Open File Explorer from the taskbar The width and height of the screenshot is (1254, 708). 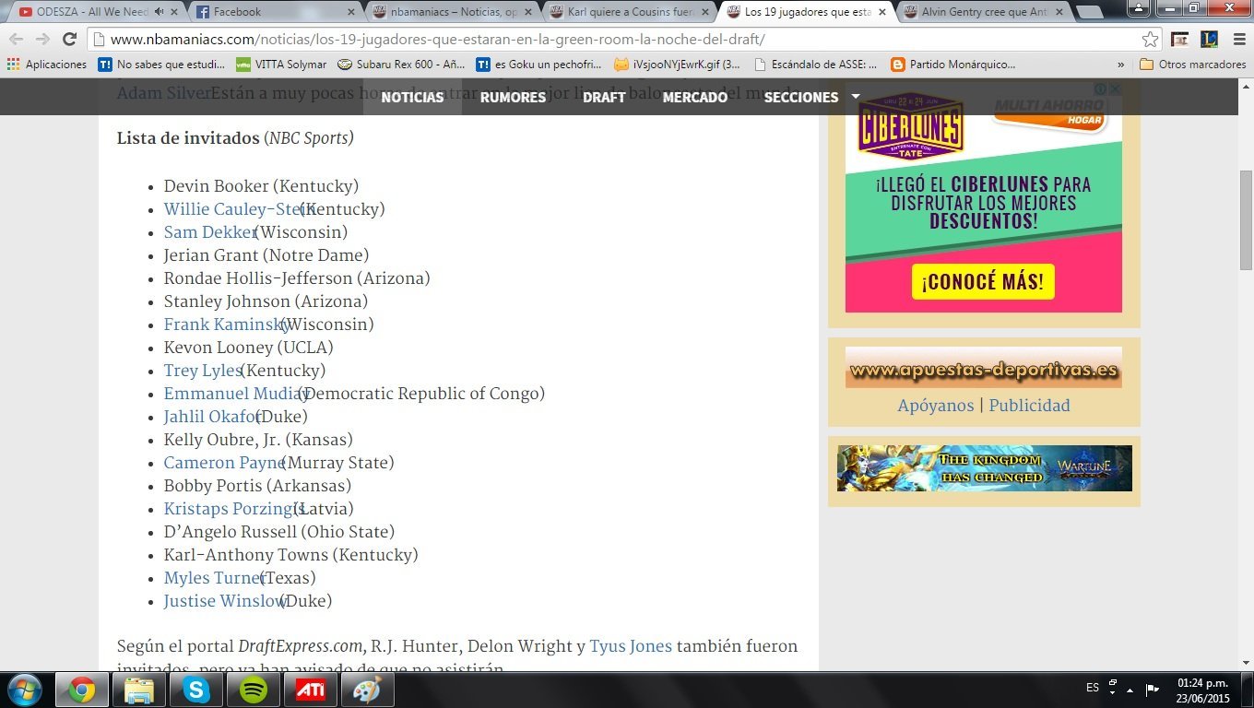pos(139,690)
